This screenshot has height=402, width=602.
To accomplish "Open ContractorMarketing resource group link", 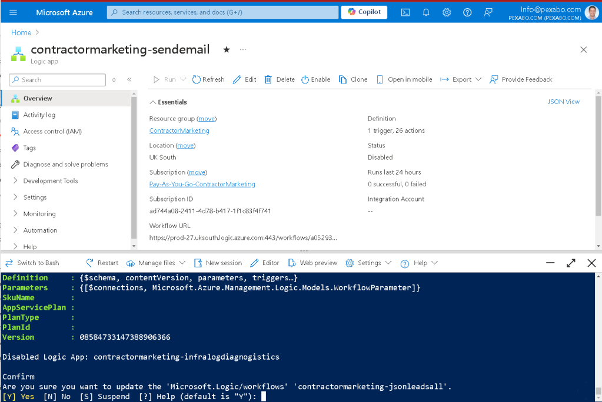I will (x=179, y=130).
